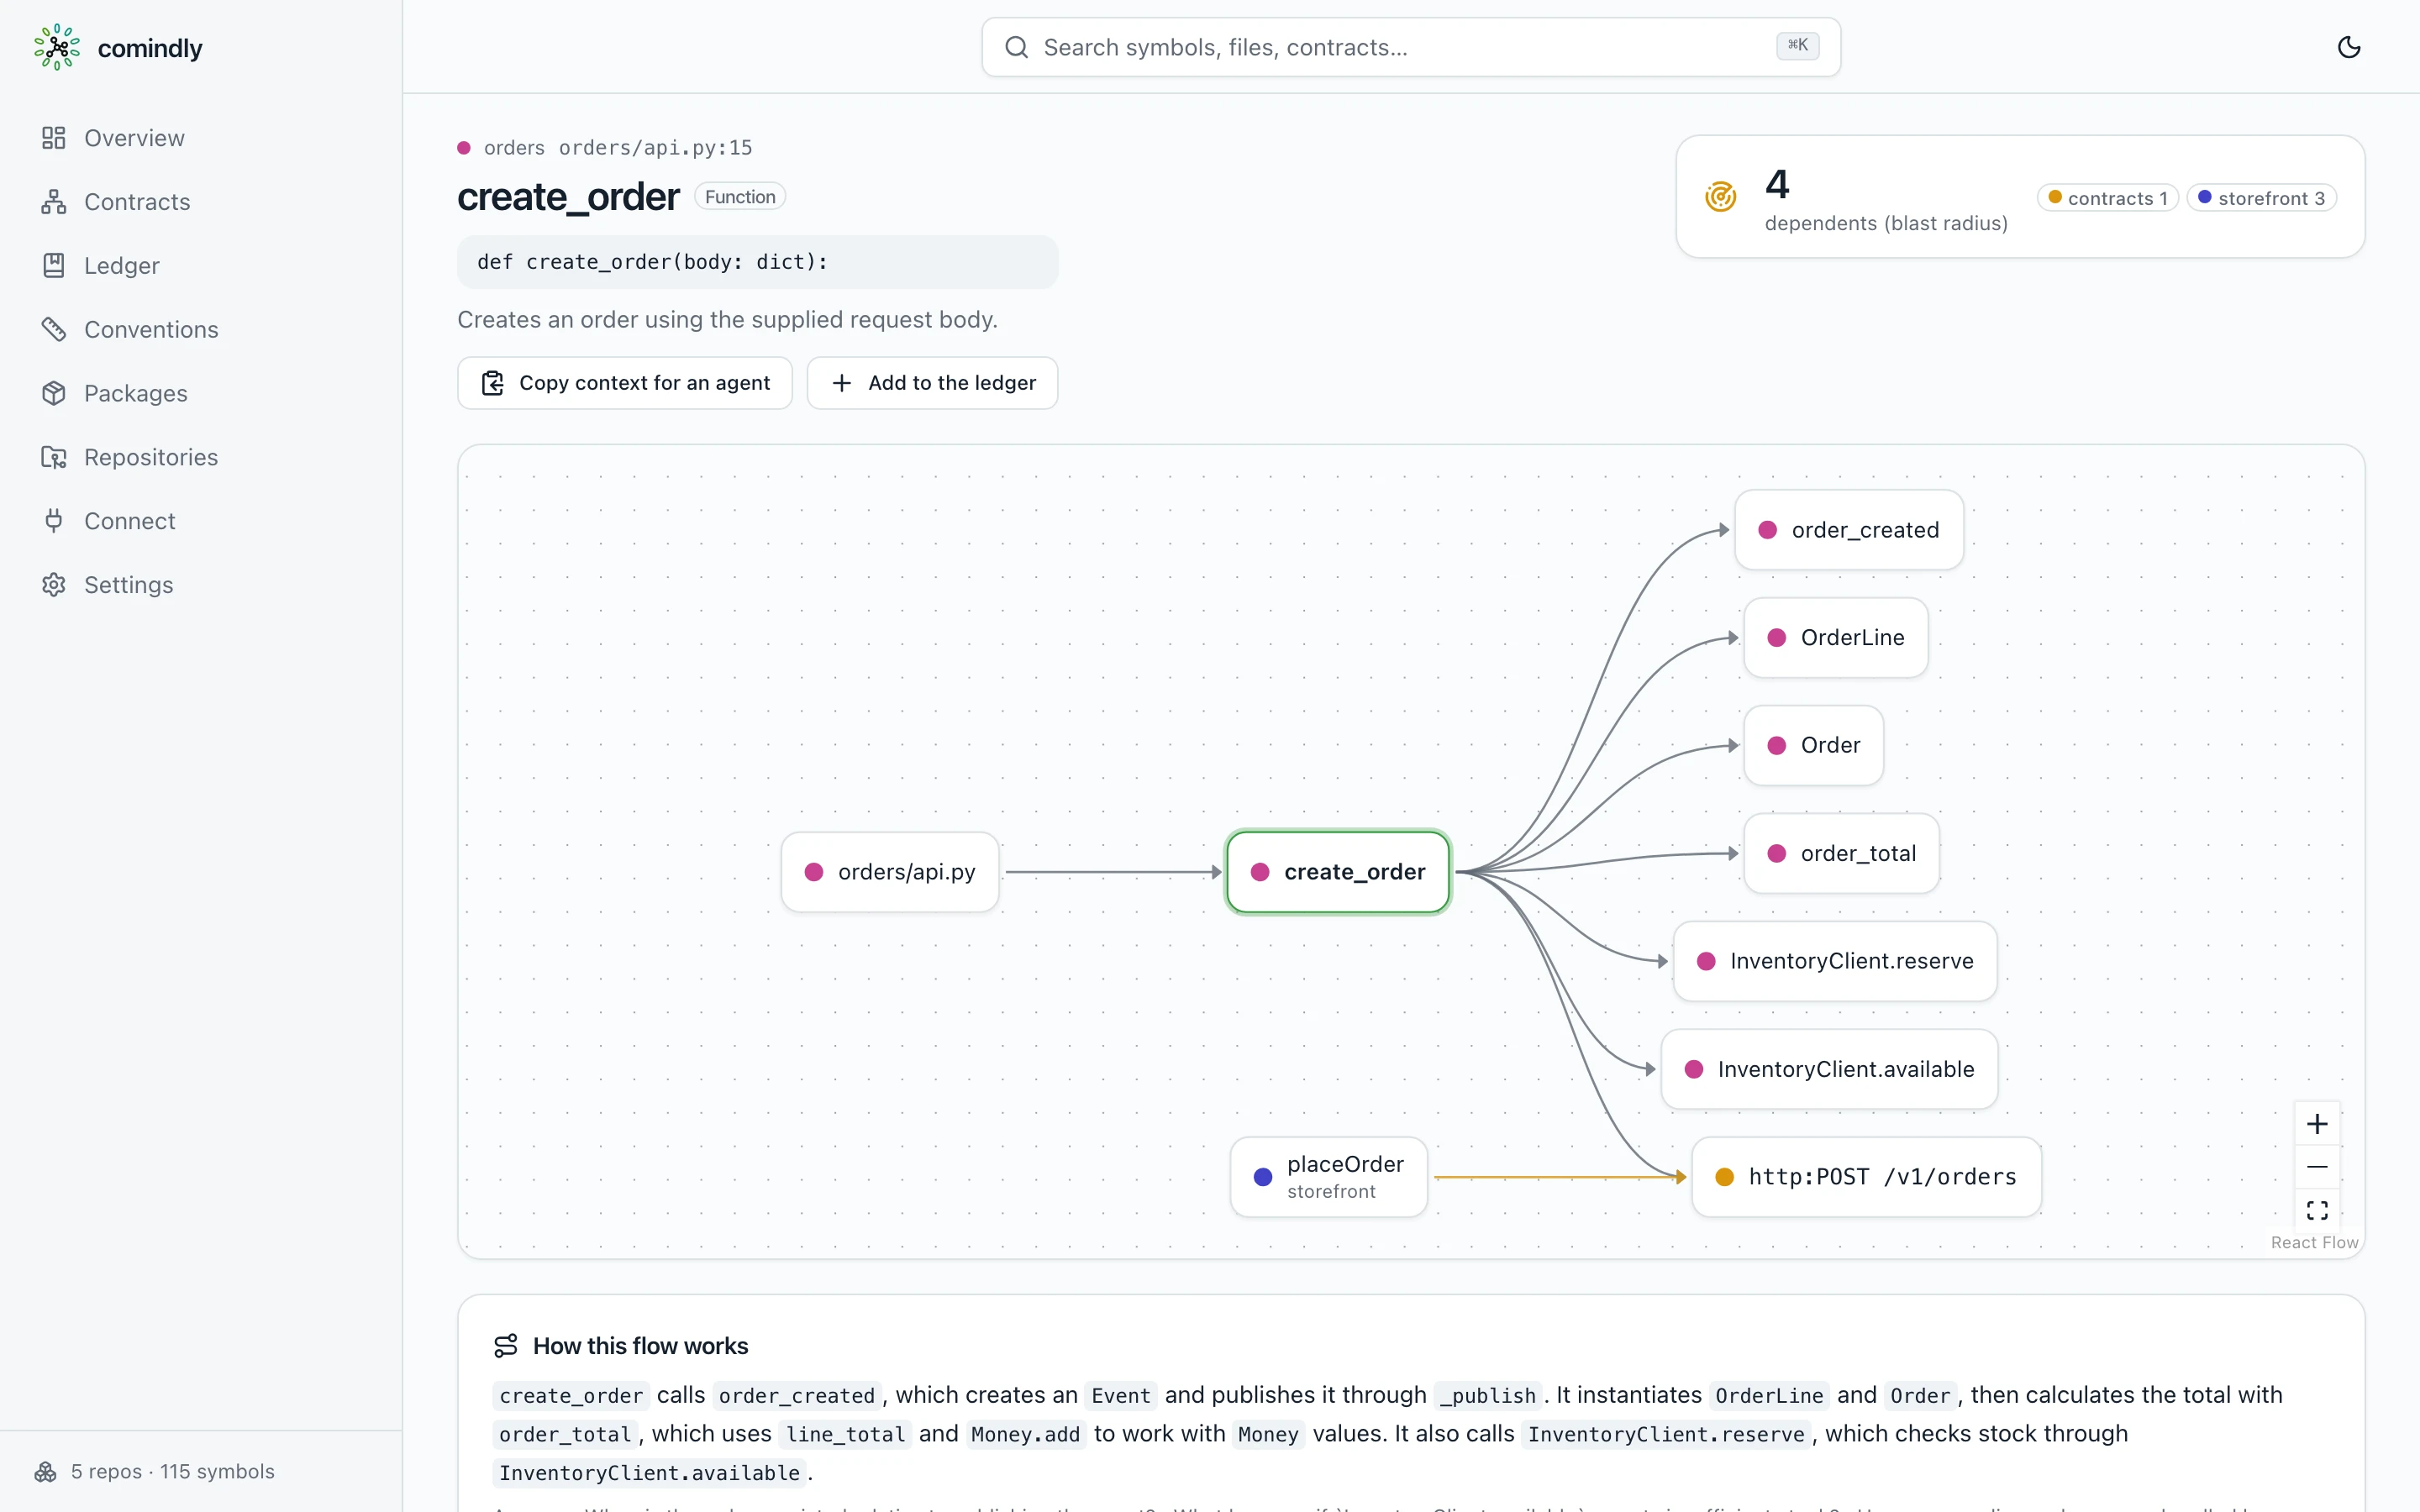Zoom in on the flow graph

point(2317,1124)
